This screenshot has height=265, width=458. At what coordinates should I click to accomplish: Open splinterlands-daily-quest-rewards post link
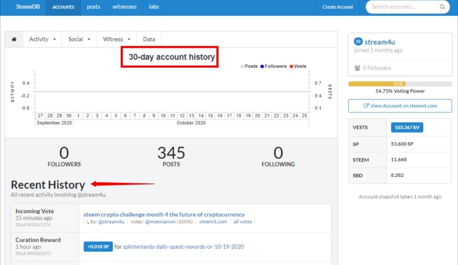coord(183,247)
